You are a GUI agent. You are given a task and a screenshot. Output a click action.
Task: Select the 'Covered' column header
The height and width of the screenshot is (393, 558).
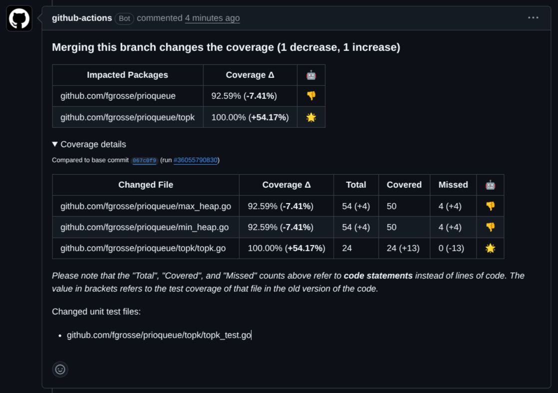coord(404,185)
